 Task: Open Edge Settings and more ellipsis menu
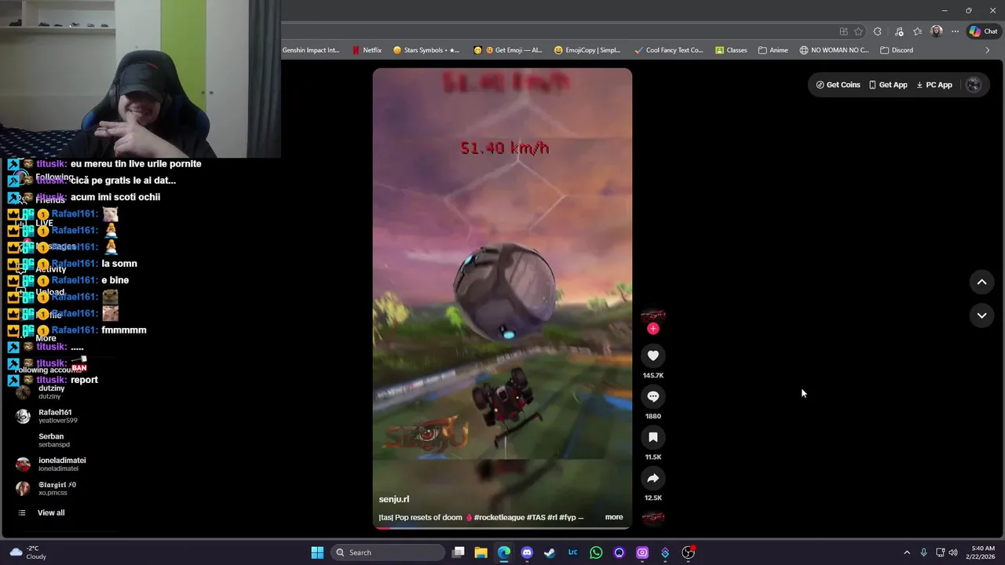[x=955, y=31]
